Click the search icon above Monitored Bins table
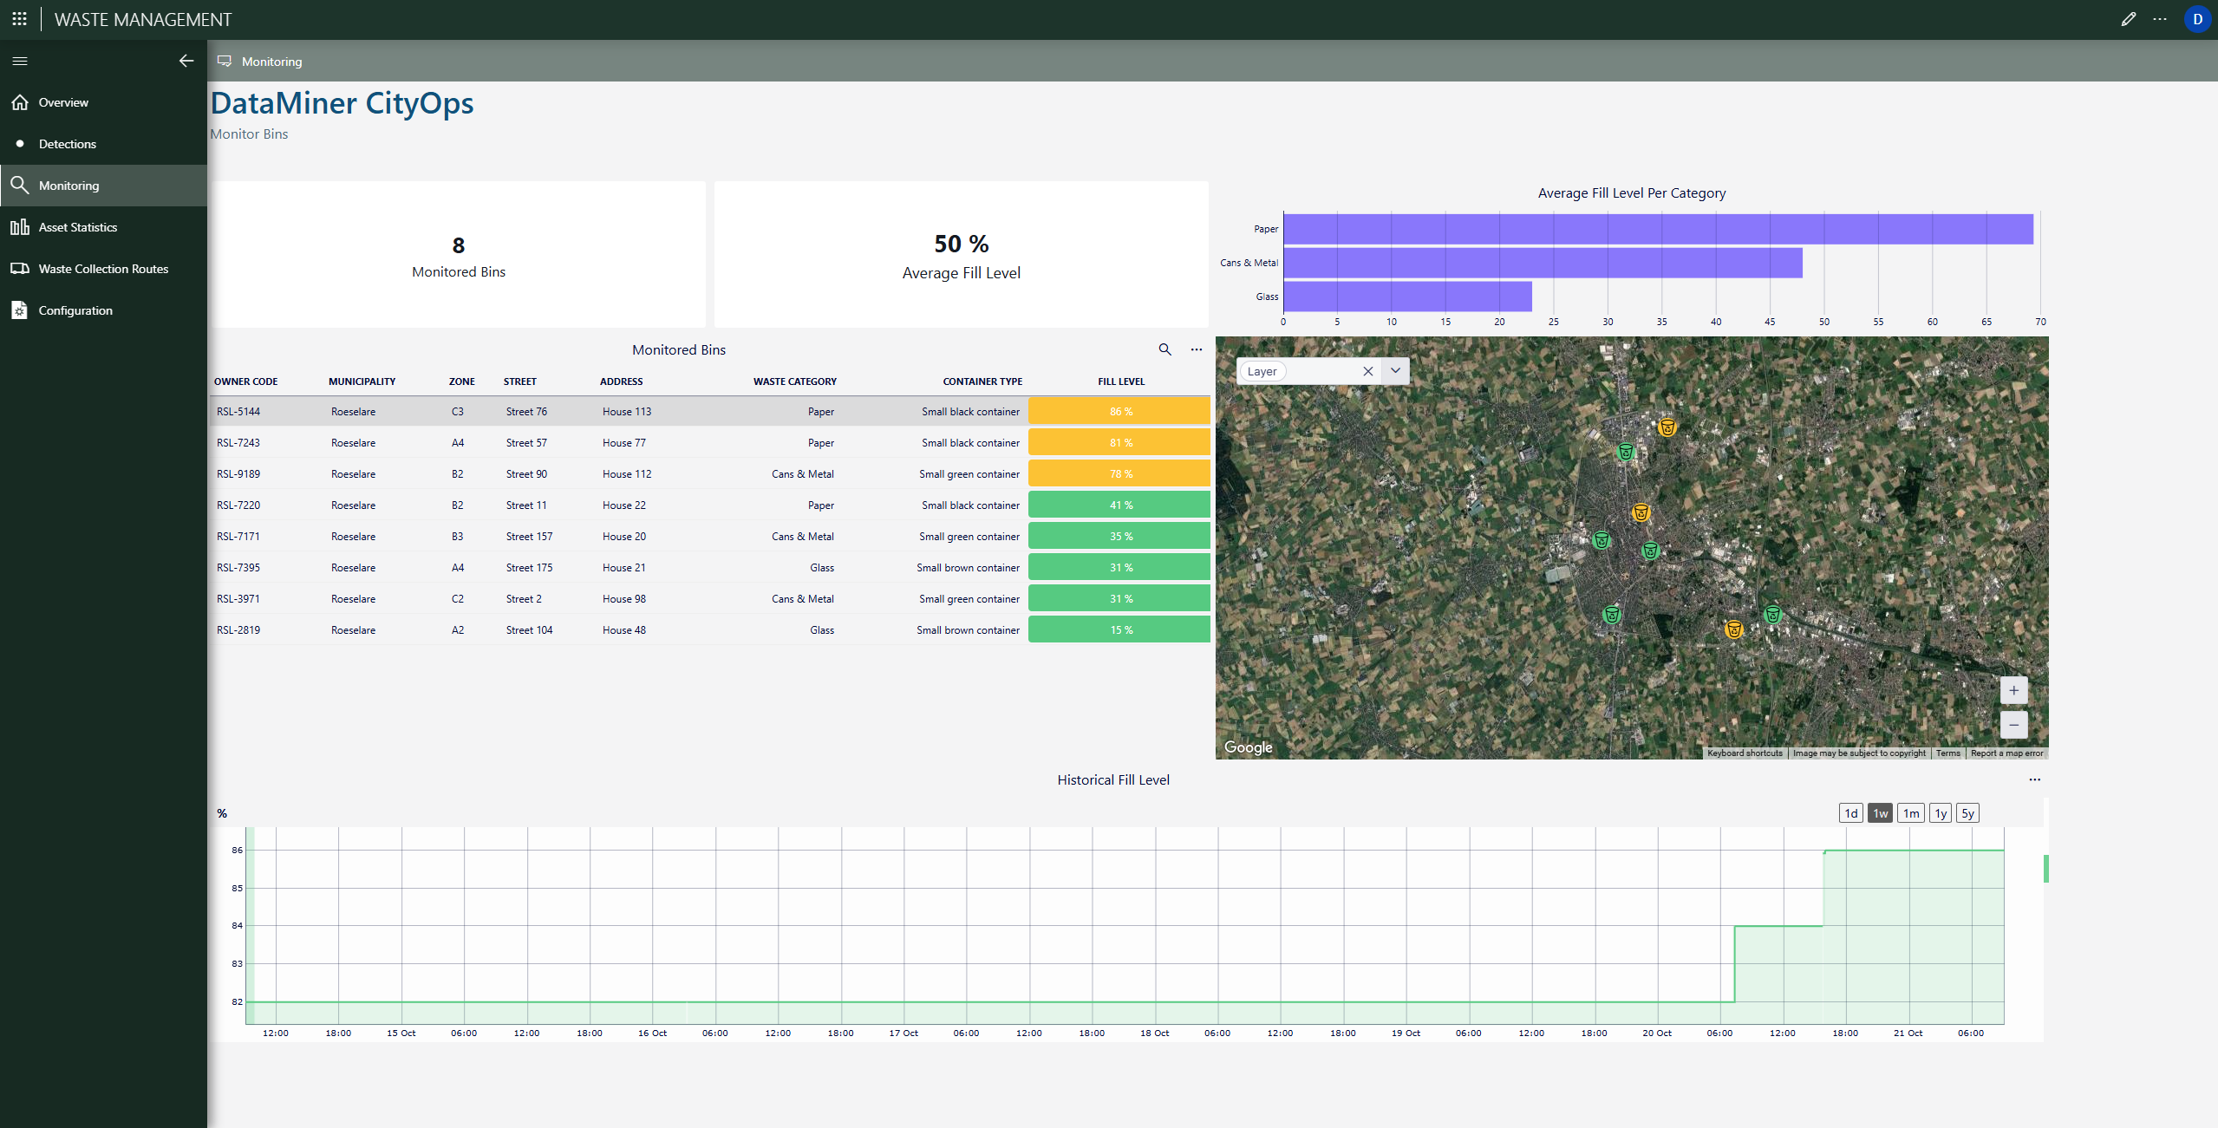 [x=1164, y=349]
